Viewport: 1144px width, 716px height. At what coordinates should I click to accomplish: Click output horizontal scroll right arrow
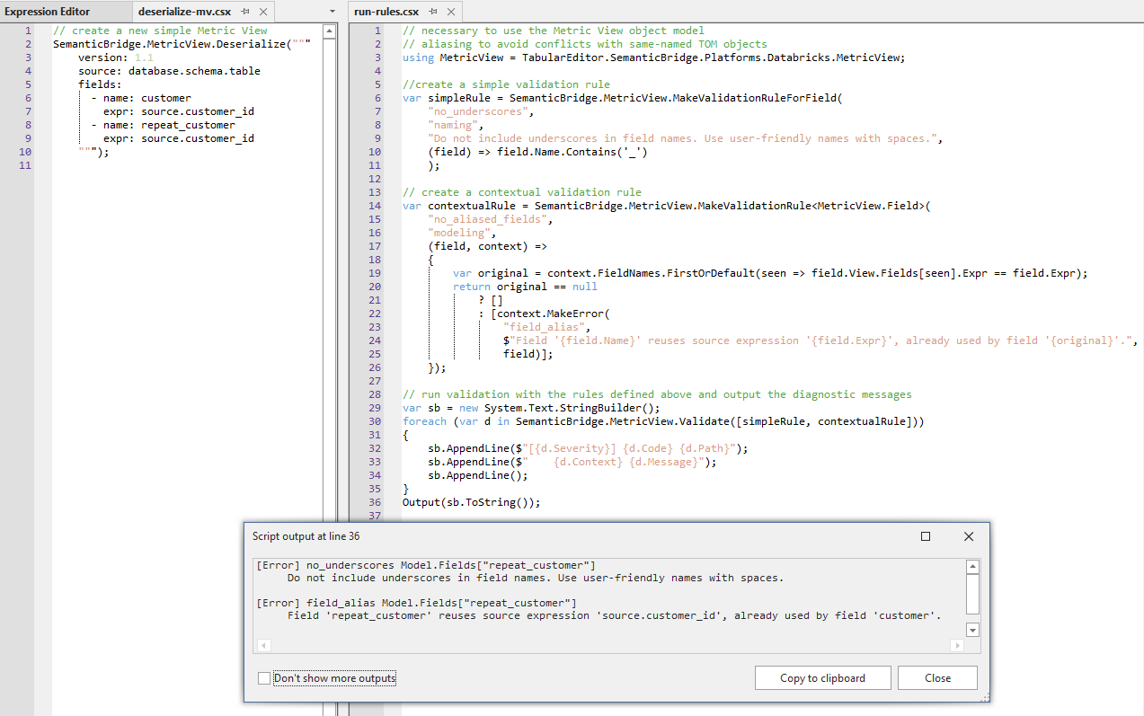(x=958, y=646)
